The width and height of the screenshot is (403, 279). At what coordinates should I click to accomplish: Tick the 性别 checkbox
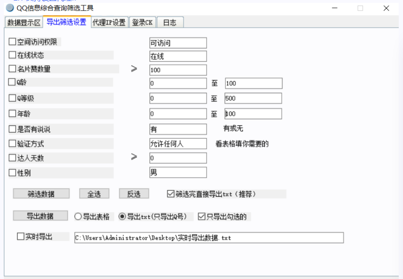click(12, 173)
